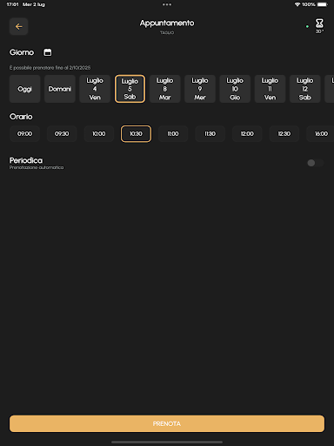This screenshot has height=446, width=334.
Task: Select the 16:00 time slot
Action: click(321, 134)
